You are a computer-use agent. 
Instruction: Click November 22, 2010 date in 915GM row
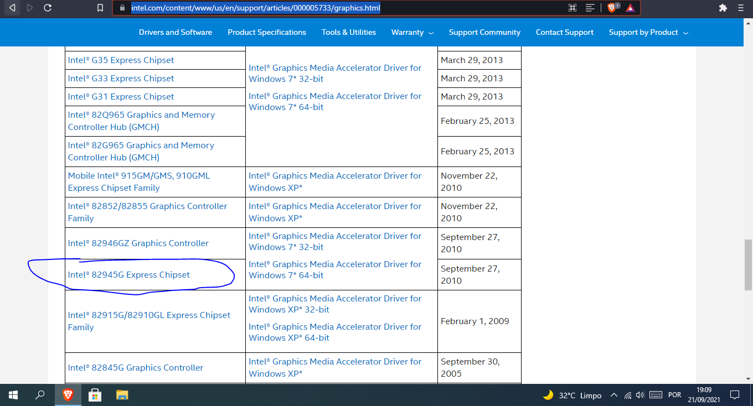point(469,182)
